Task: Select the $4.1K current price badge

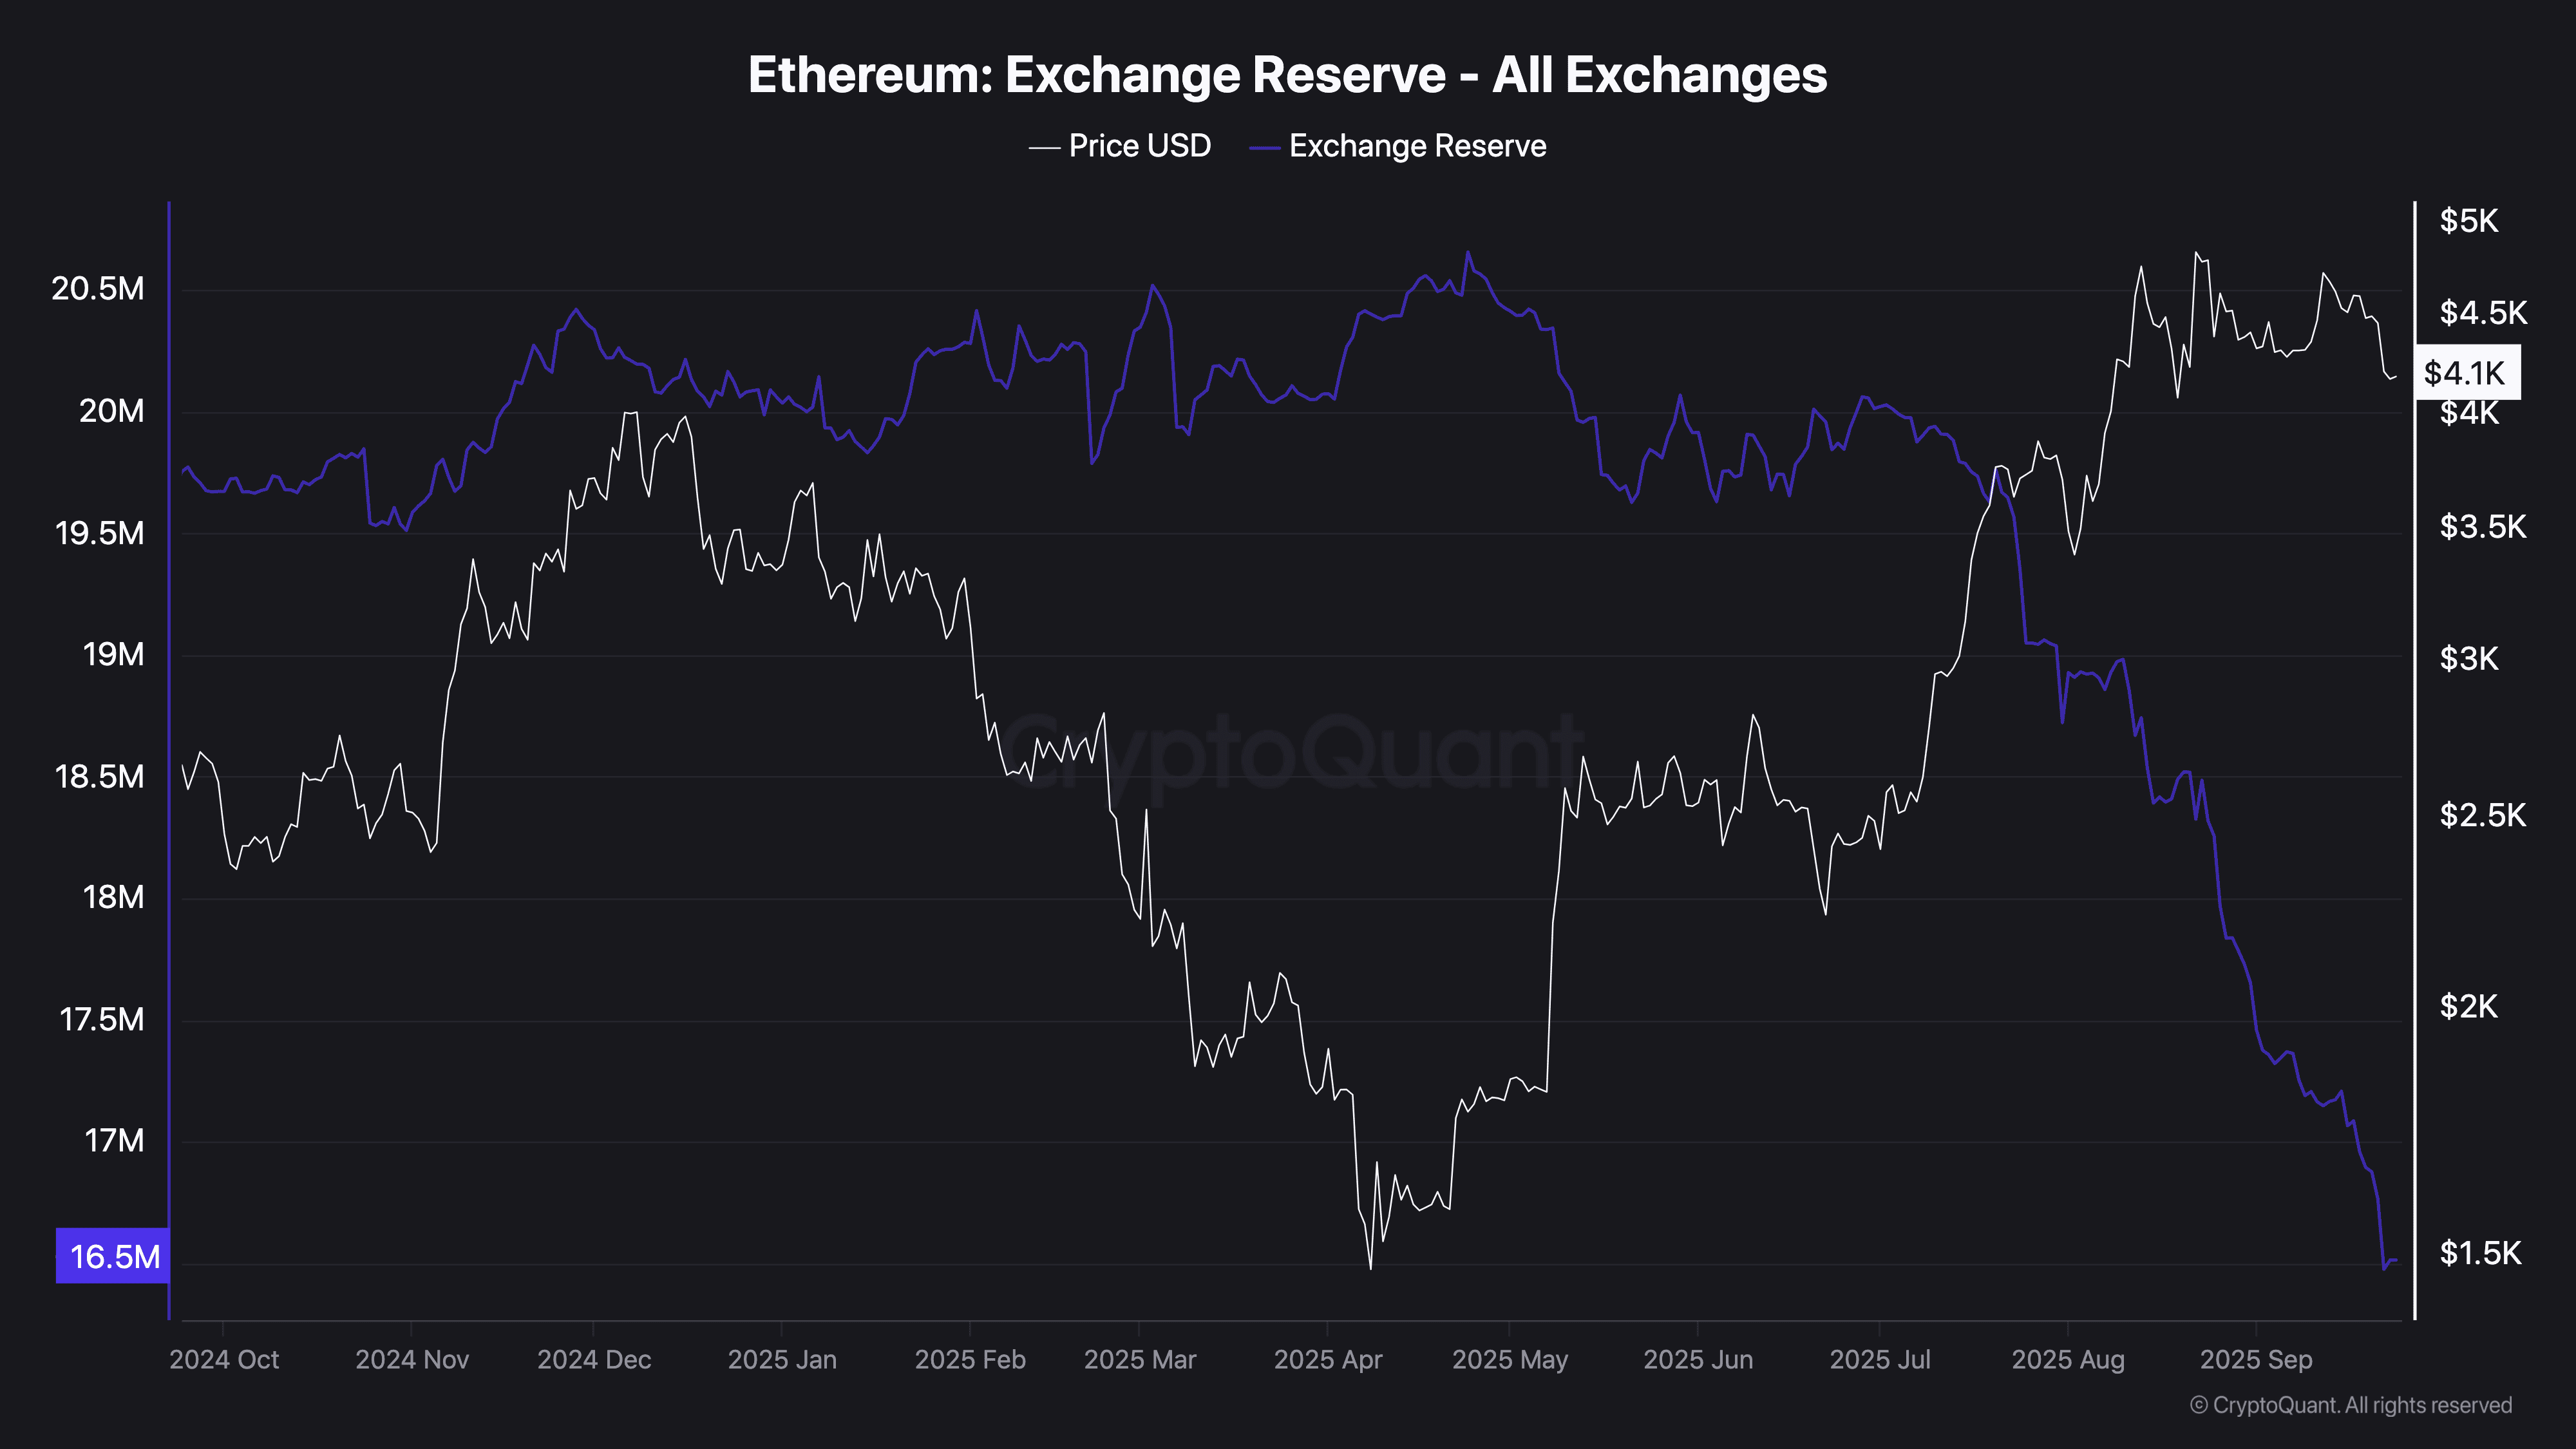Action: tap(2466, 373)
